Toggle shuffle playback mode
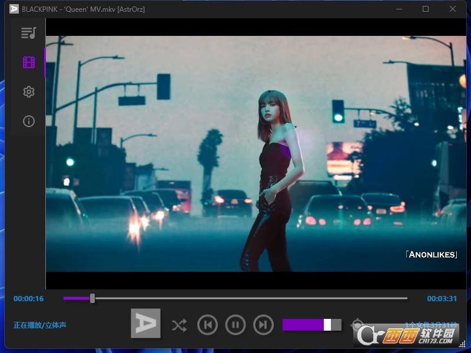Image resolution: width=471 pixels, height=353 pixels. [180, 325]
